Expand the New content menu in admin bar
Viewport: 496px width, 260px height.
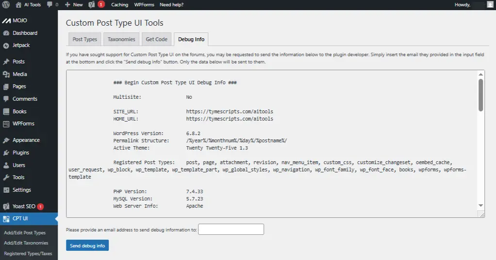pyautogui.click(x=74, y=4)
